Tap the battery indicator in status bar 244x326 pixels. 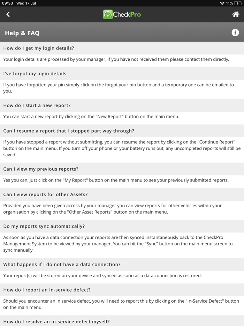point(238,3)
